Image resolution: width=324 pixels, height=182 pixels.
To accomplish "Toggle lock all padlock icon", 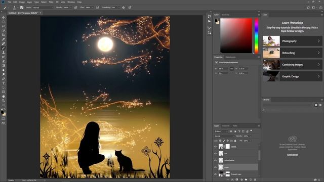I will point(235,141).
